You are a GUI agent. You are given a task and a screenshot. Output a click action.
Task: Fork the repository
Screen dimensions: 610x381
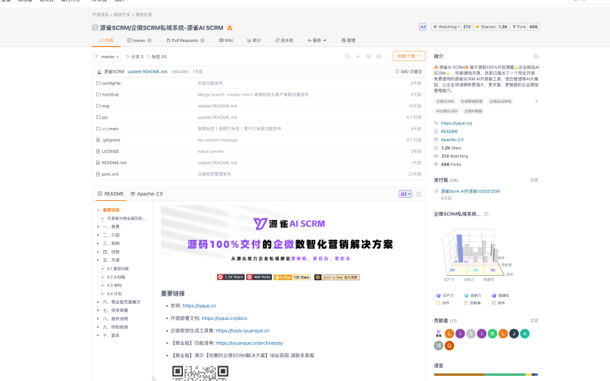click(x=519, y=27)
